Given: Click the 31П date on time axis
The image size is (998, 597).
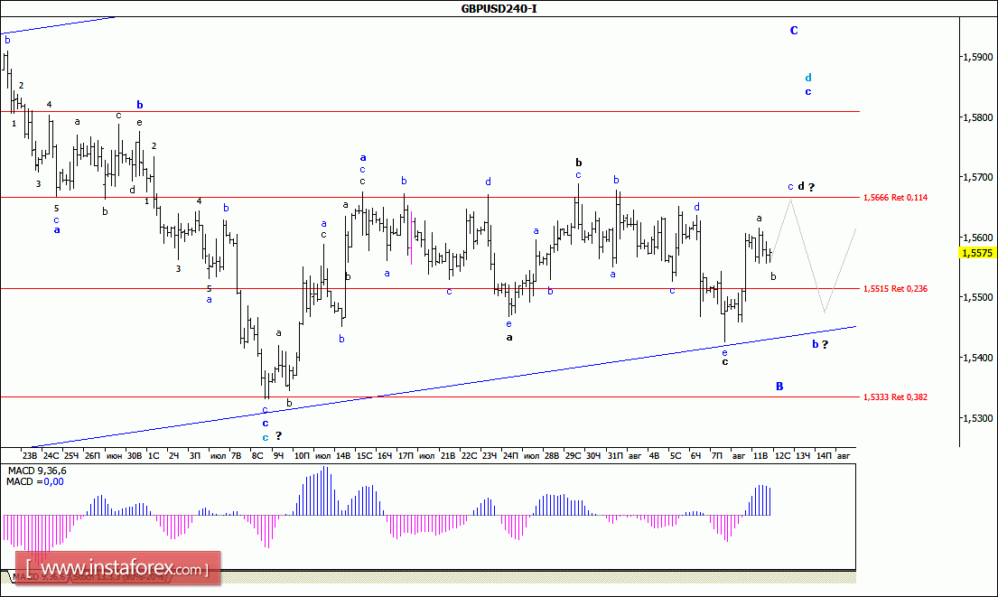Looking at the screenshot, I should coord(615,456).
